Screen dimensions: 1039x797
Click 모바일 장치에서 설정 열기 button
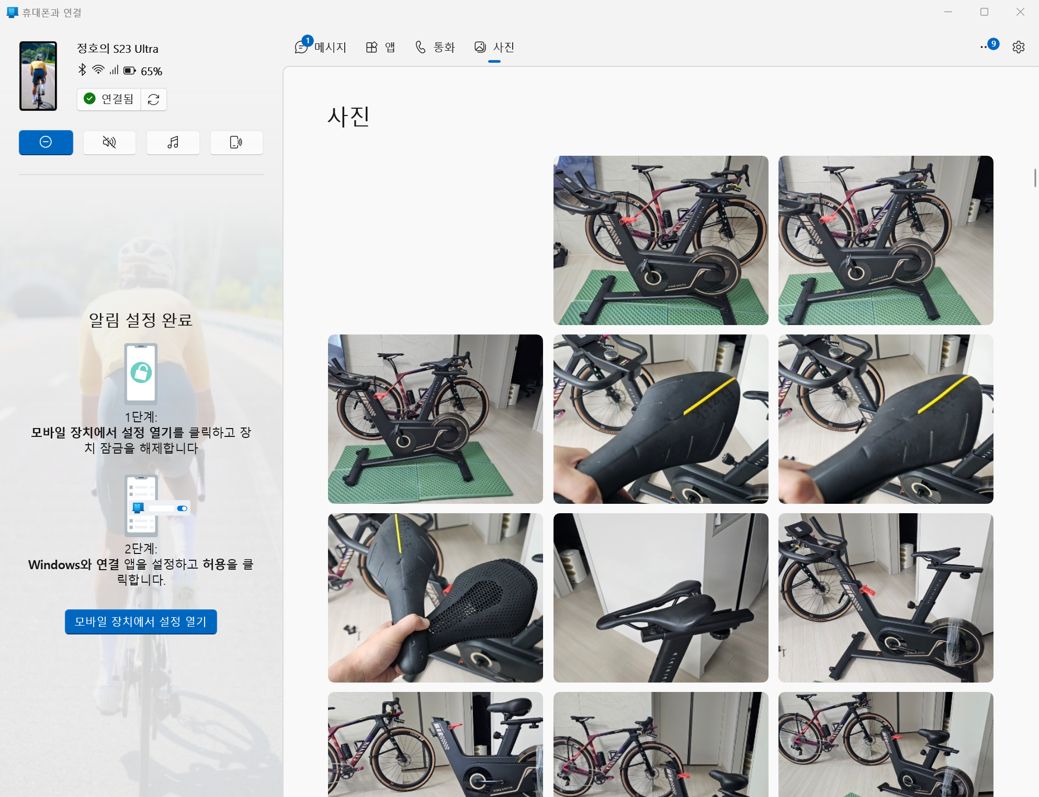141,621
